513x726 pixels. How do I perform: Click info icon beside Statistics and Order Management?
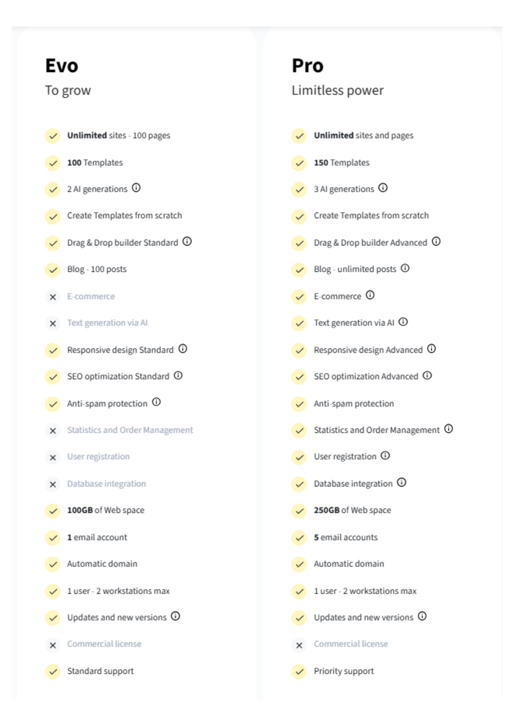point(449,429)
